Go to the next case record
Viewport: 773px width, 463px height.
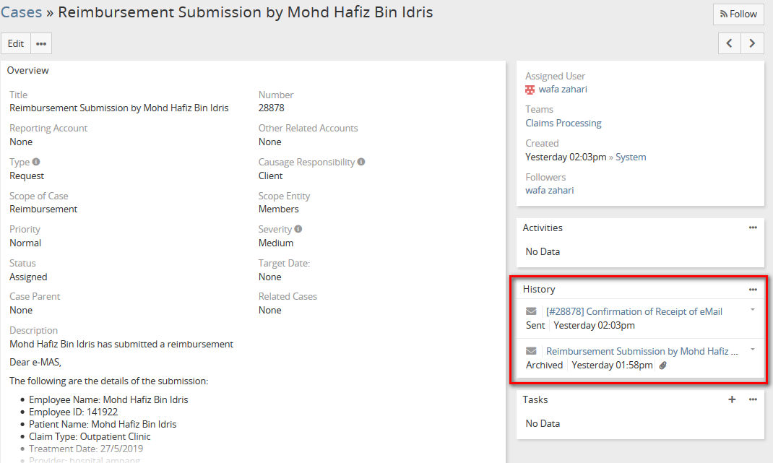(752, 43)
